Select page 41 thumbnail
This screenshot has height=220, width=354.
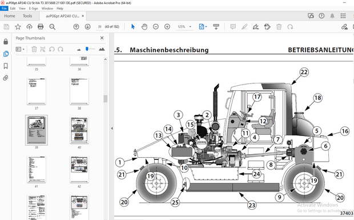point(37,169)
